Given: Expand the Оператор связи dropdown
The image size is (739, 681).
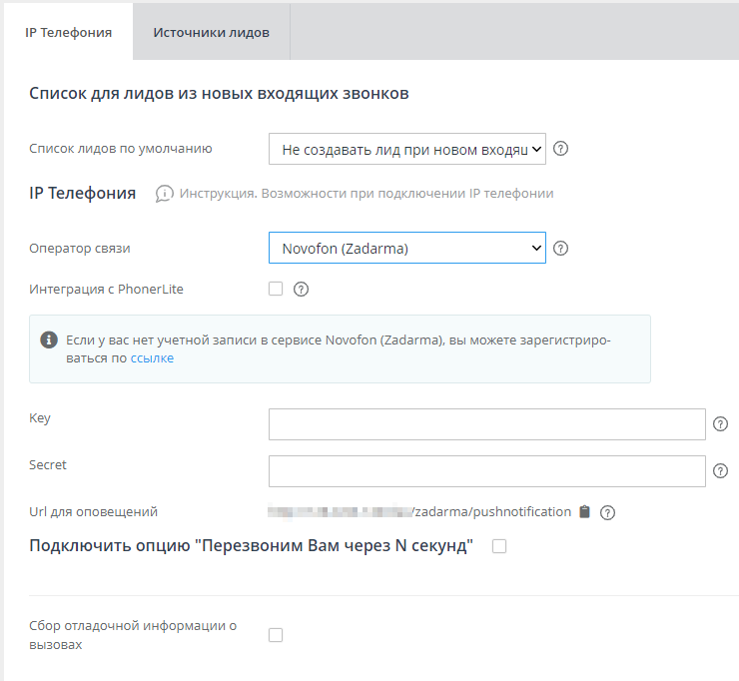Looking at the screenshot, I should (x=407, y=248).
